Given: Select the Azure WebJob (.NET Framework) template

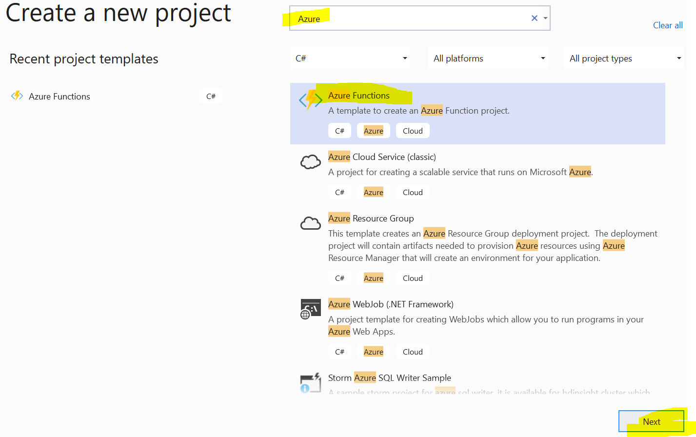Looking at the screenshot, I should tap(477, 328).
